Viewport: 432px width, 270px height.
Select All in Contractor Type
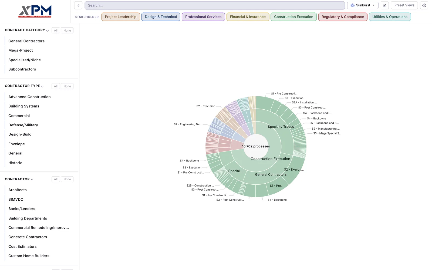coord(56,86)
